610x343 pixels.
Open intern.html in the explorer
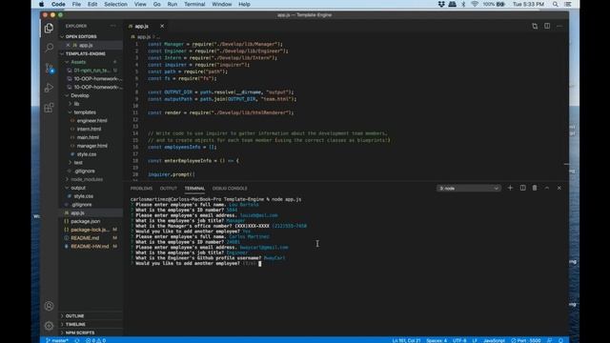89,129
